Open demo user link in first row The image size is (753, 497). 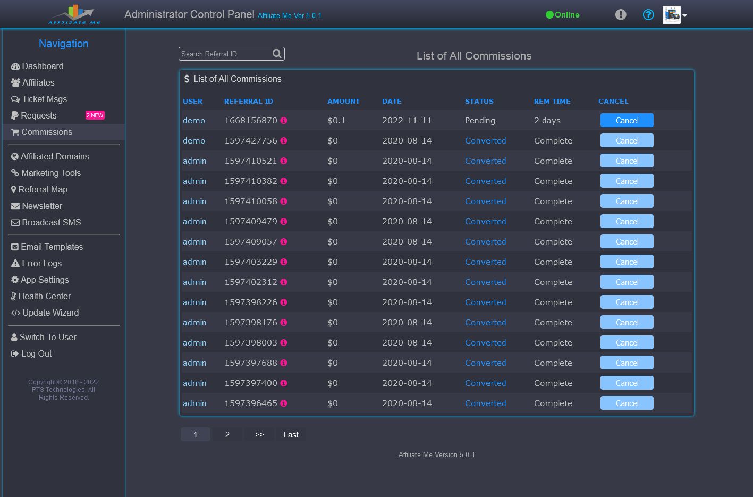point(194,121)
